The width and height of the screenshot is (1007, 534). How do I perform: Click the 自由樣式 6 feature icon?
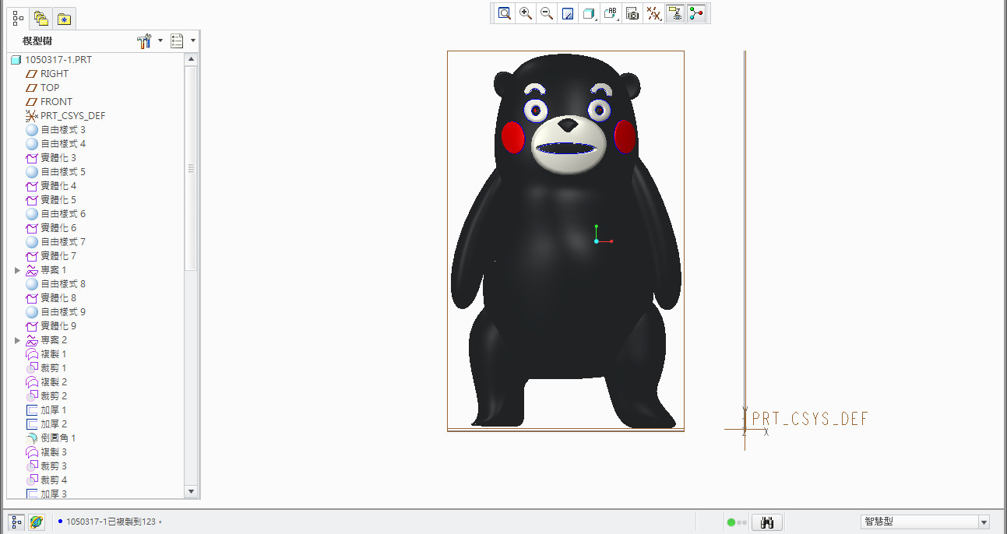[x=32, y=214]
